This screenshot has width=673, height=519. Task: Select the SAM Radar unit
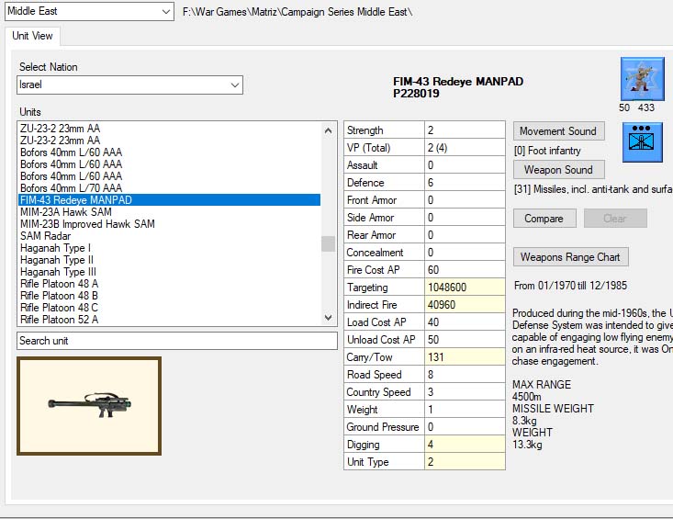170,236
